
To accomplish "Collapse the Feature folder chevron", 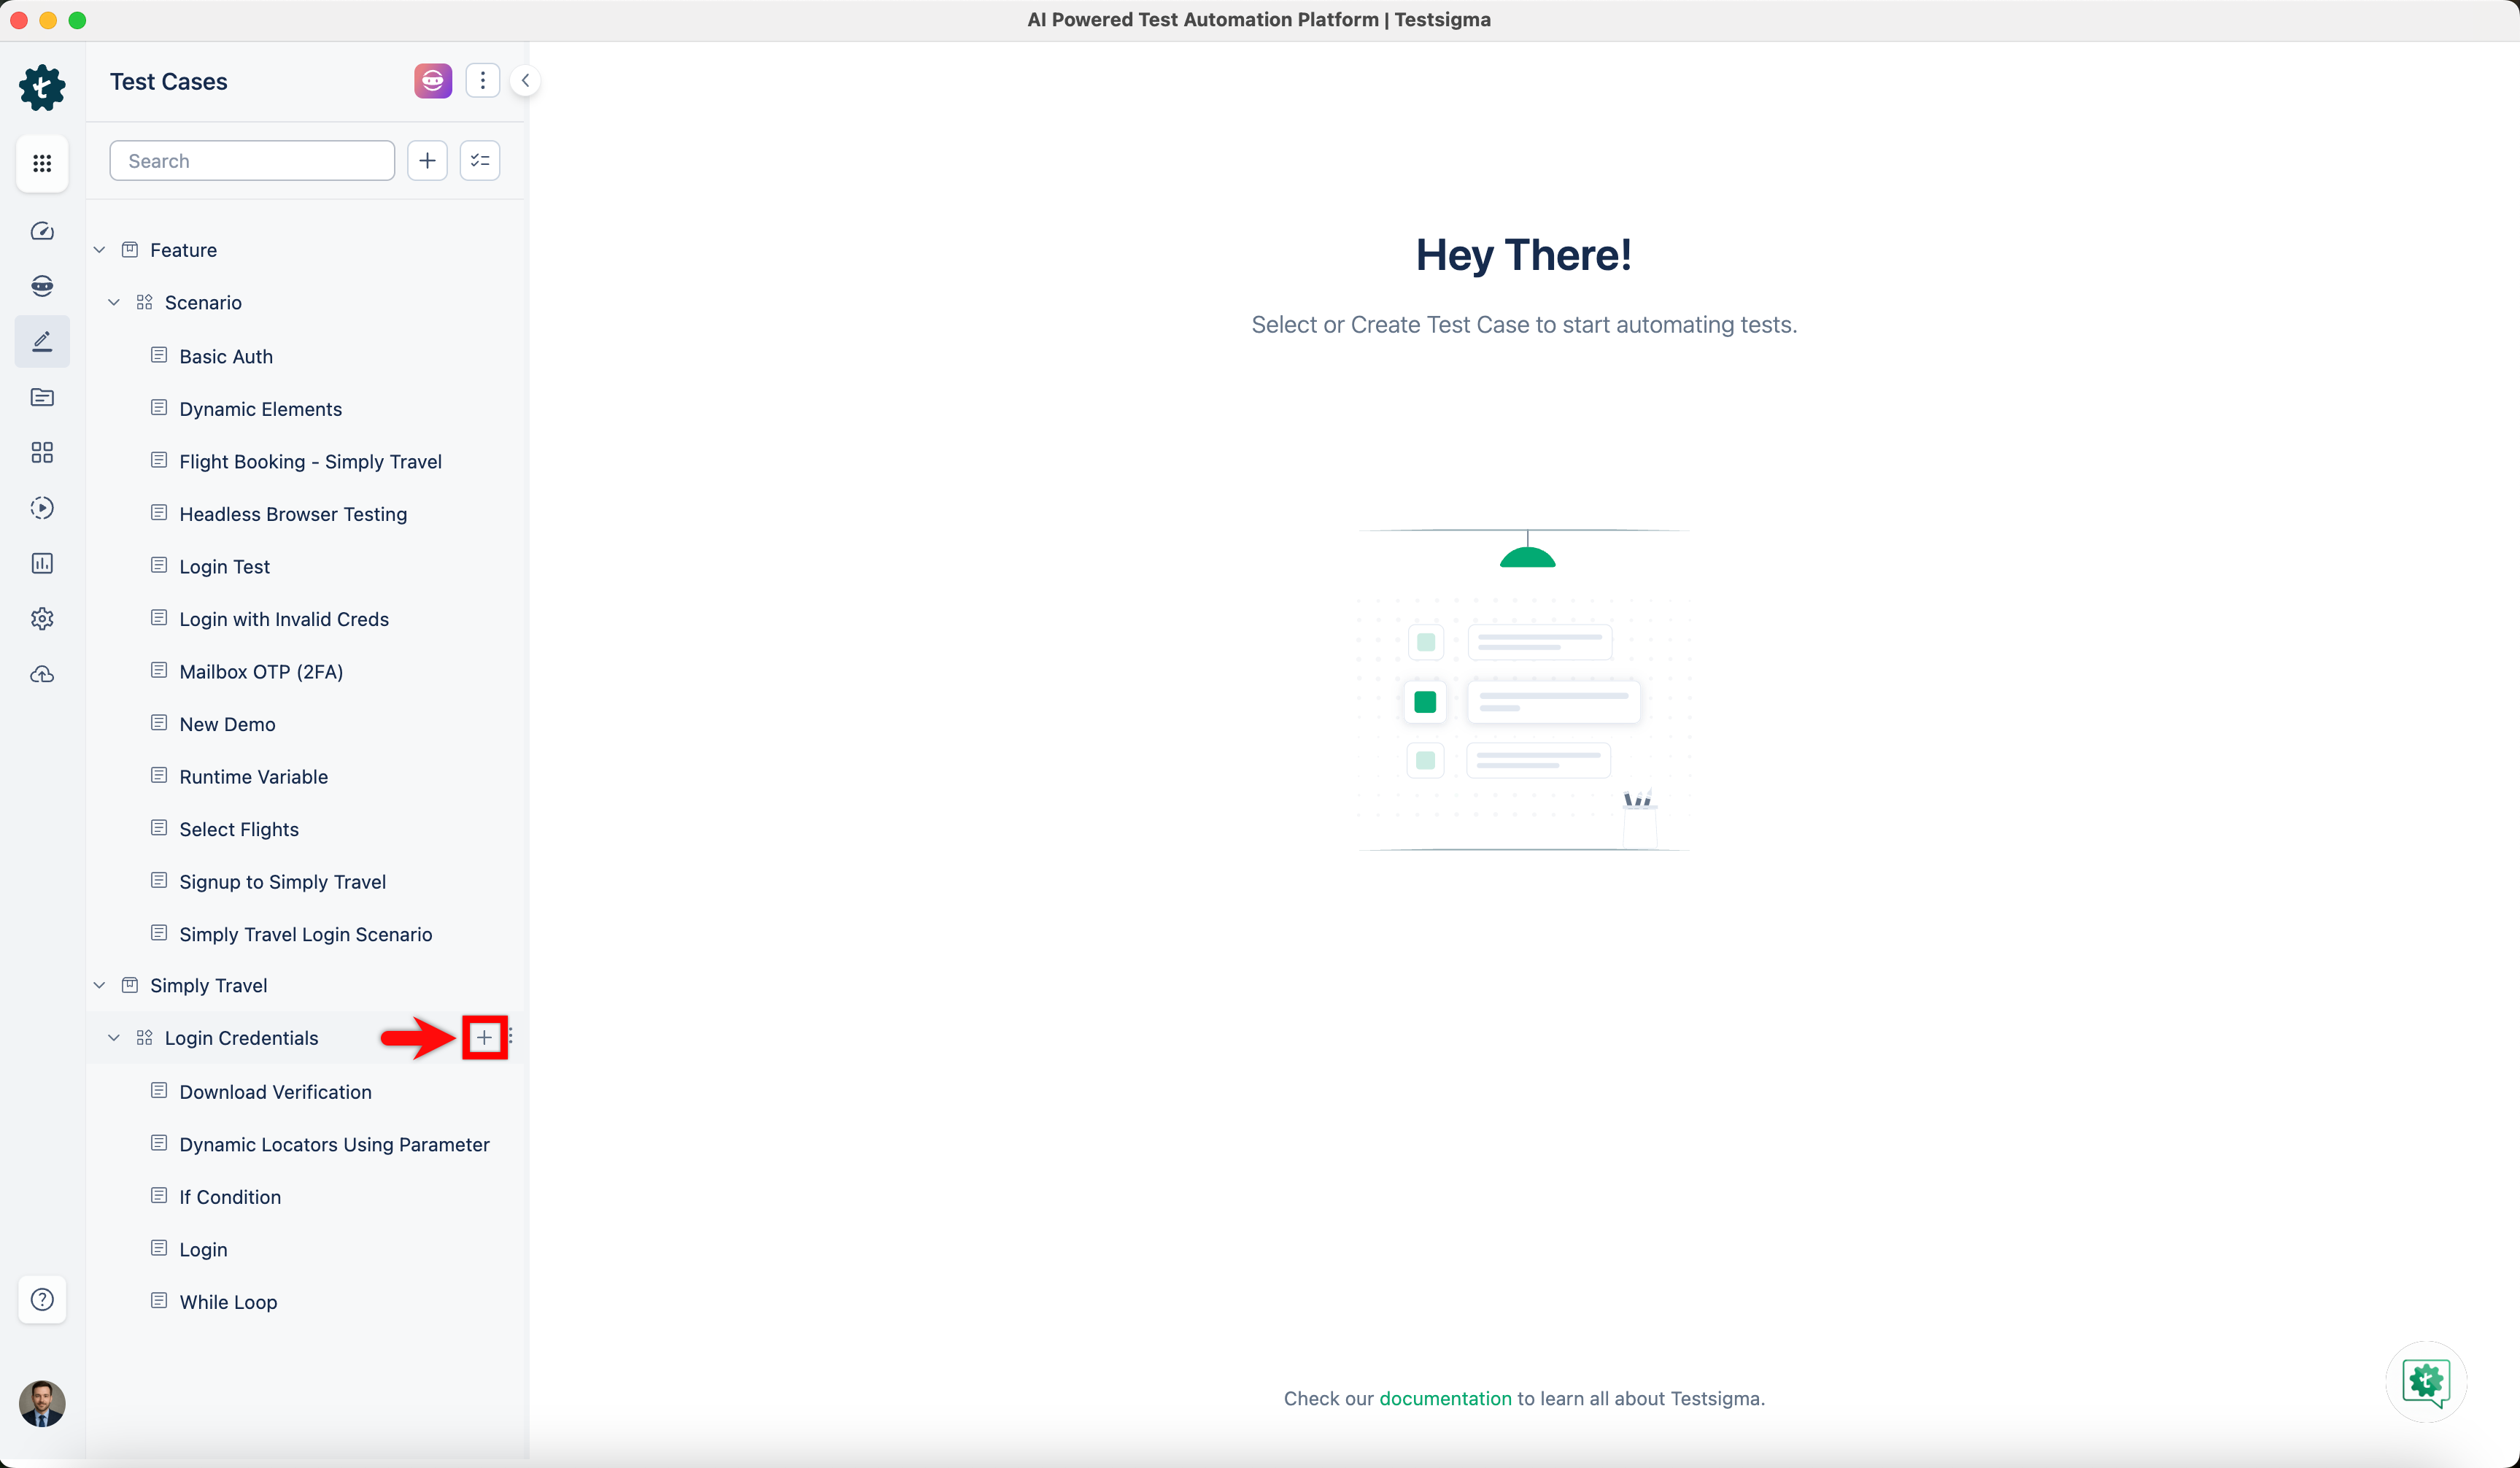I will [99, 250].
